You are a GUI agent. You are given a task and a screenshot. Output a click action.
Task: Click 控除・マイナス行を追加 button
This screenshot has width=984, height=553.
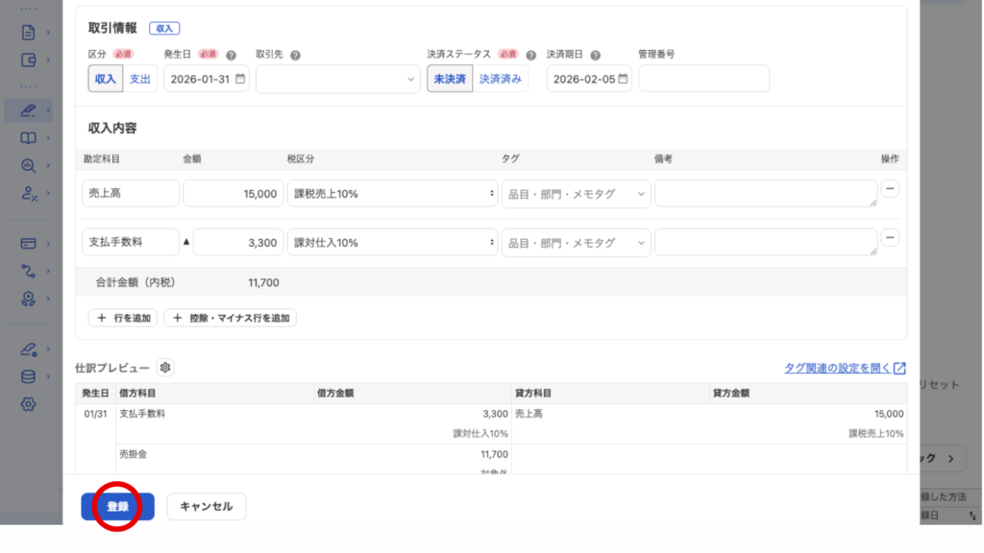231,318
